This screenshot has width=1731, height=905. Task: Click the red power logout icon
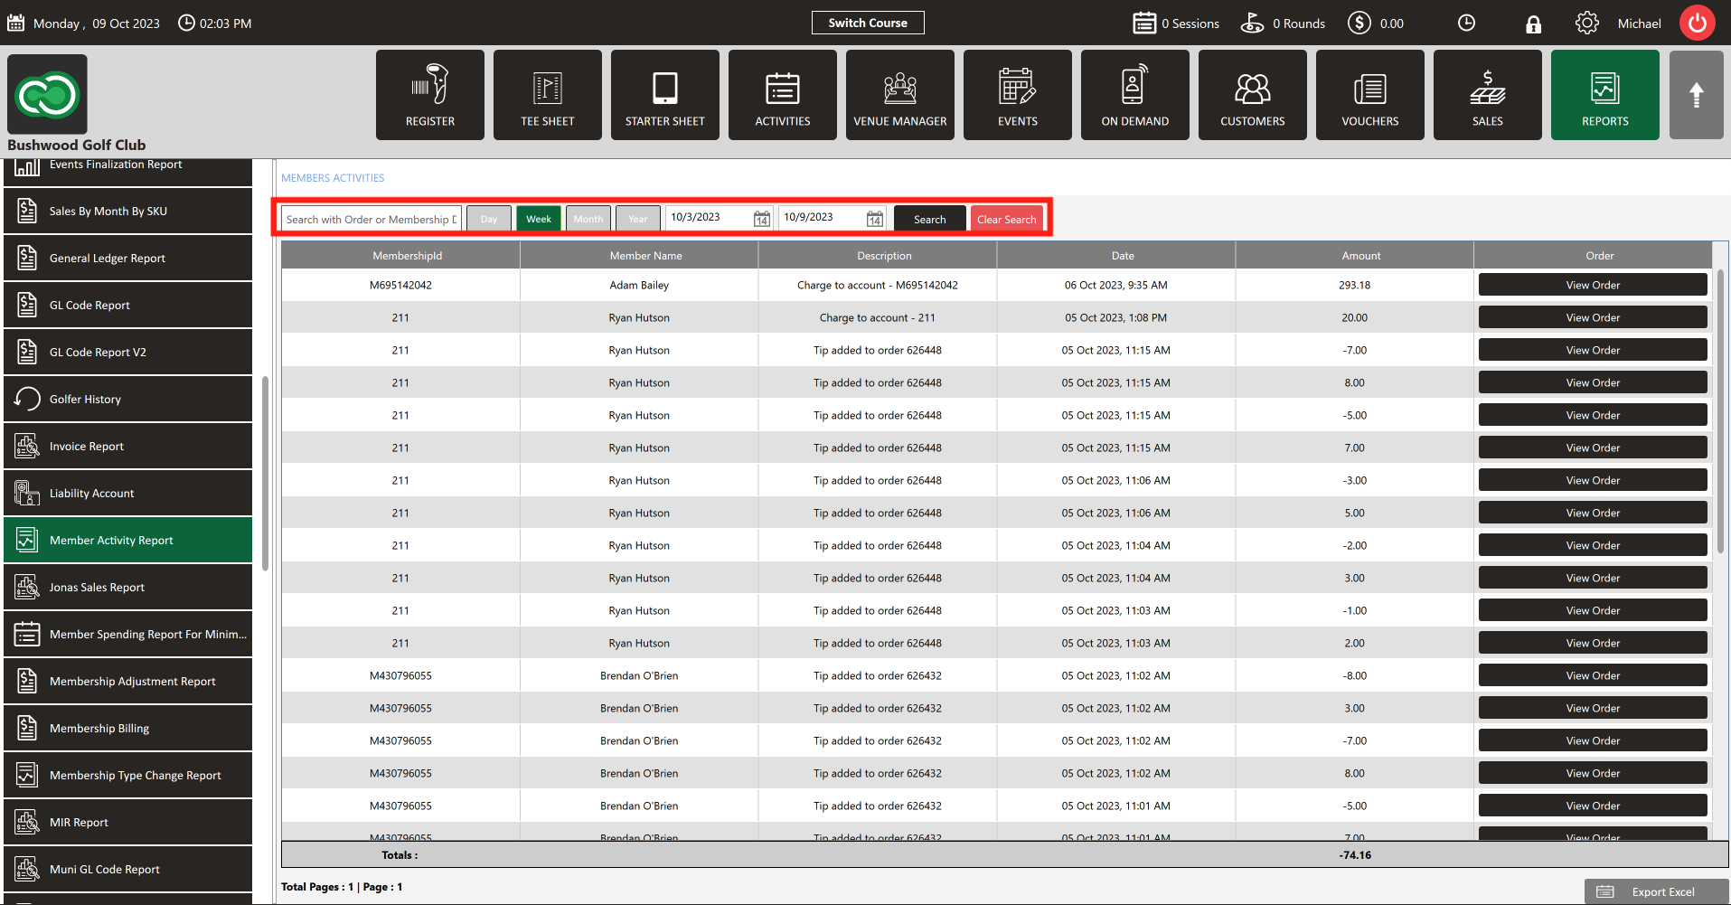click(1698, 23)
